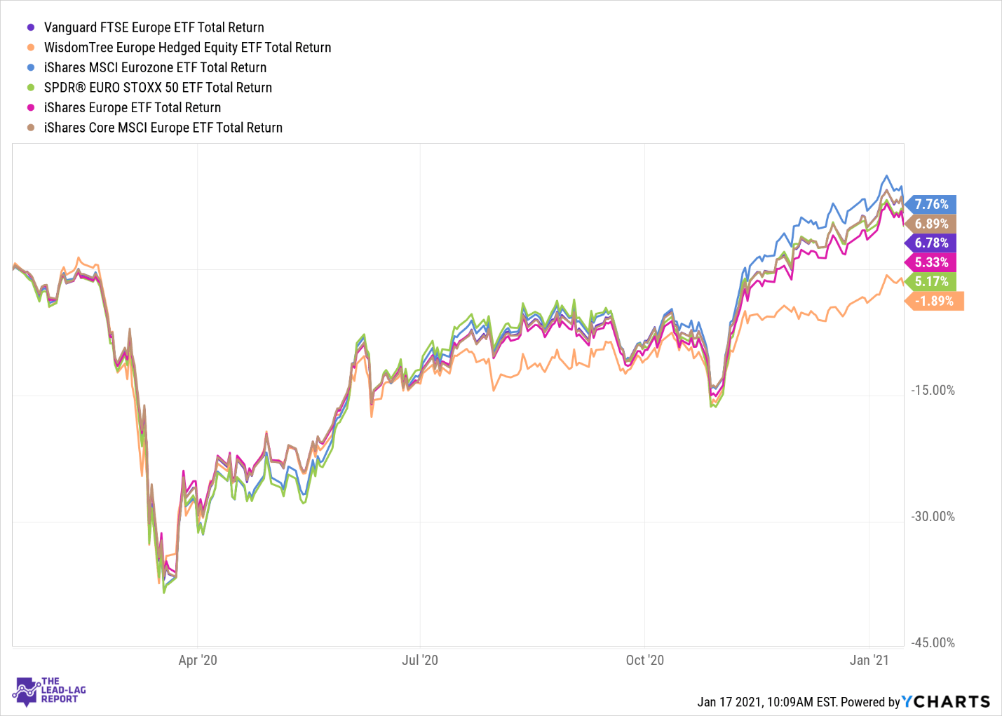Click the green 5.17% value tag
The image size is (1002, 716).
[x=930, y=281]
